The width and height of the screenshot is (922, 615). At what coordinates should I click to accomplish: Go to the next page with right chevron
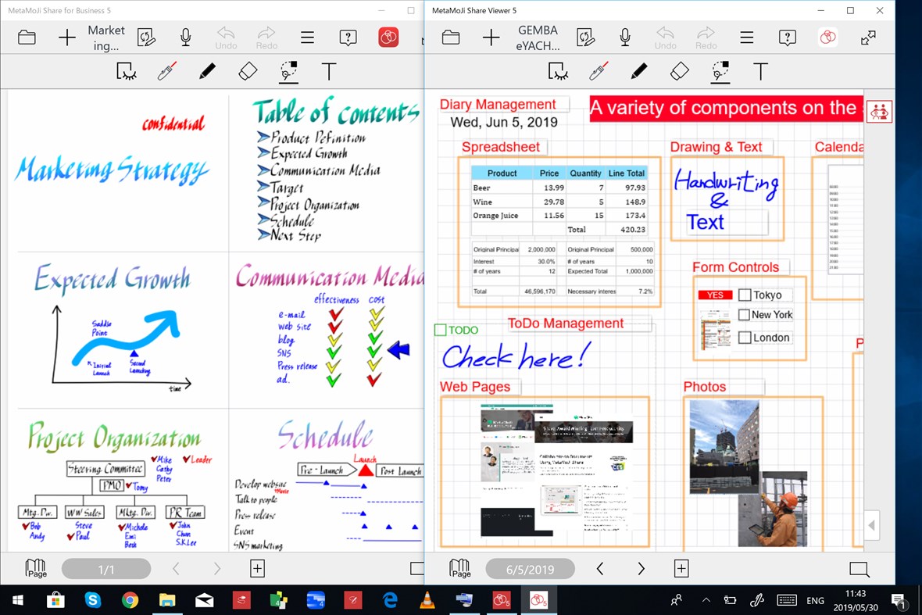(x=642, y=569)
